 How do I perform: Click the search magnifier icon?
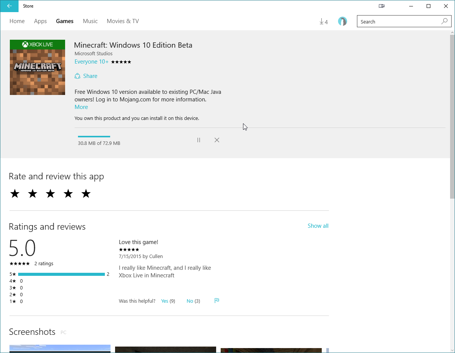(444, 22)
